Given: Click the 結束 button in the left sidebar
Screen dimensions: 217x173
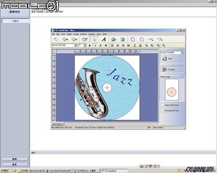Looking at the screenshot, I should [15, 164].
